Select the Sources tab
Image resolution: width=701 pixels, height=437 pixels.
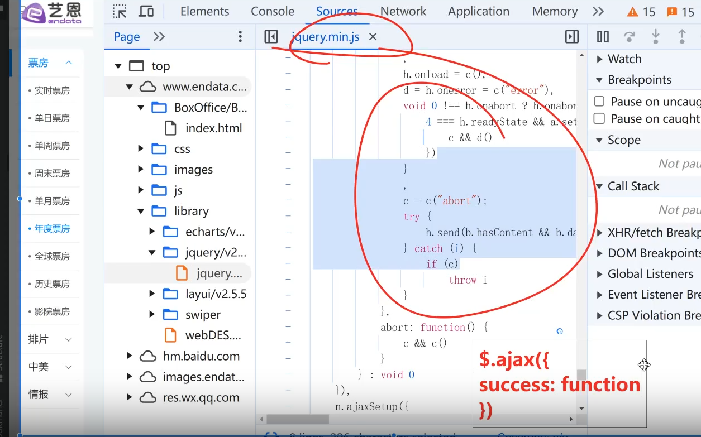(x=337, y=11)
